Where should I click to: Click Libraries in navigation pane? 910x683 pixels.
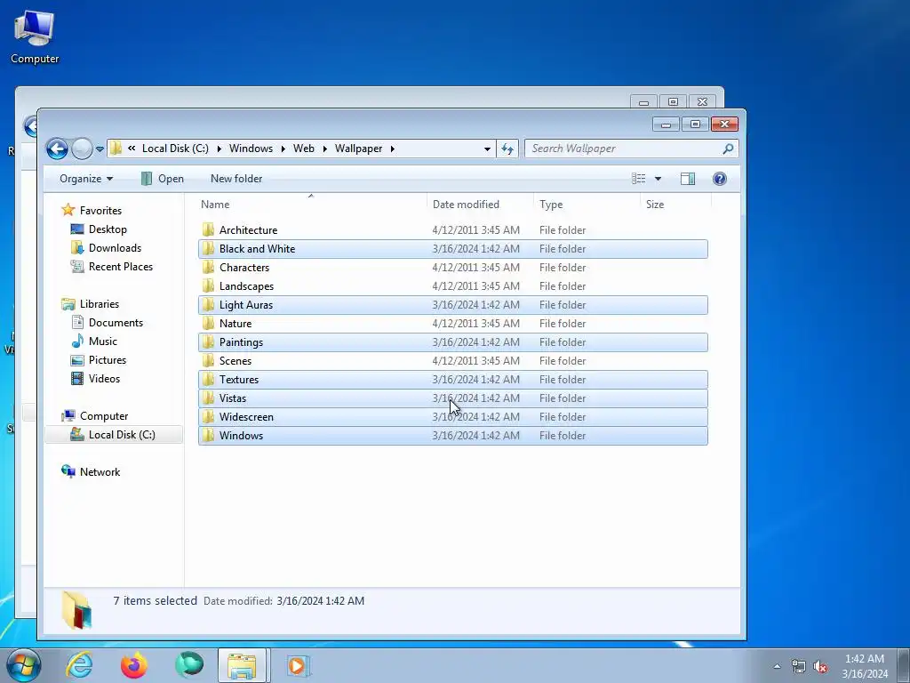pos(90,304)
